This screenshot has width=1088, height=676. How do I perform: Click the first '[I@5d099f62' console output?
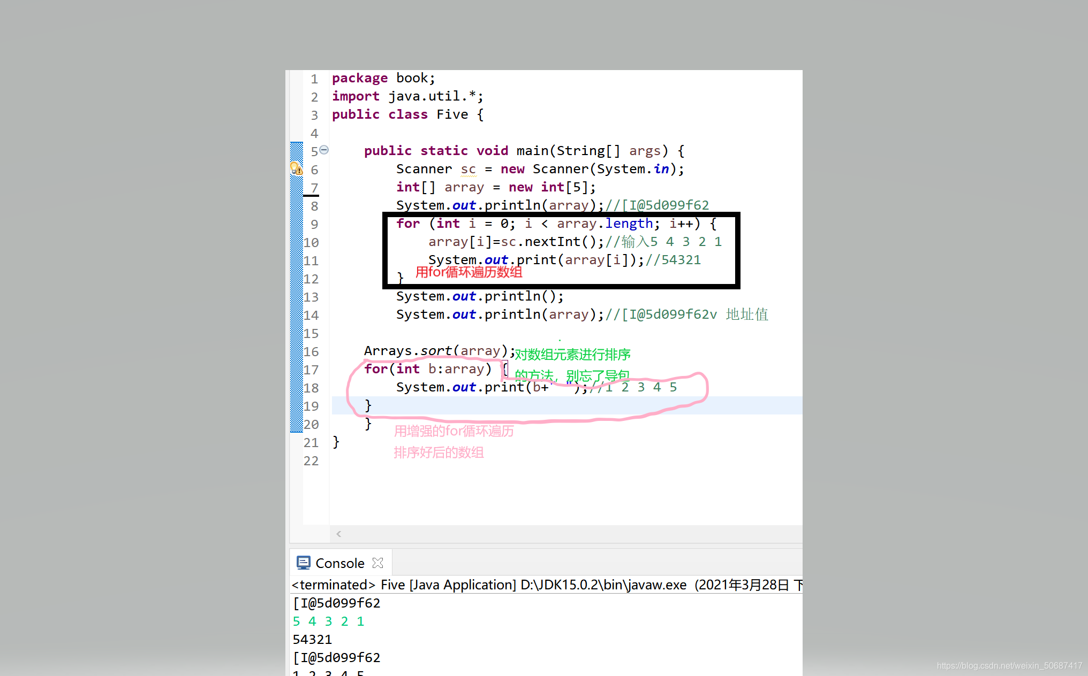click(x=337, y=603)
